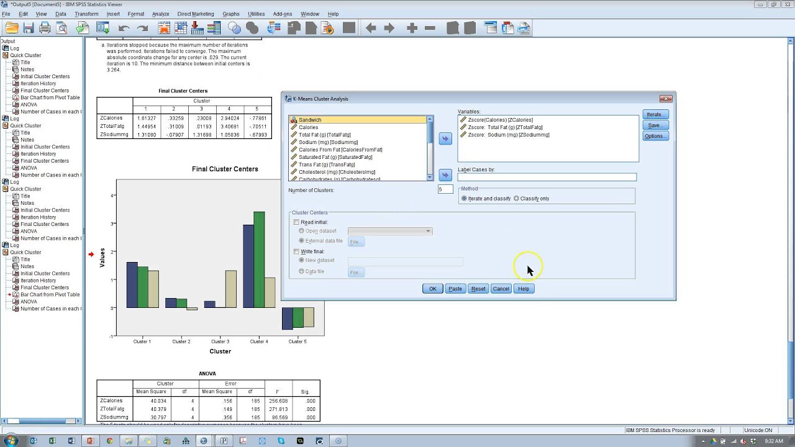The width and height of the screenshot is (795, 447).
Task: Click the Go to Variable toolbar icon
Action: (198, 28)
